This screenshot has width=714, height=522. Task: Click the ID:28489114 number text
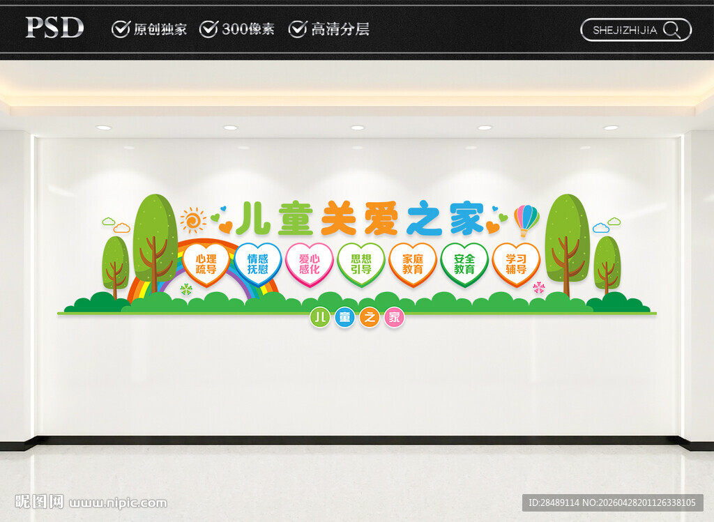click(554, 503)
